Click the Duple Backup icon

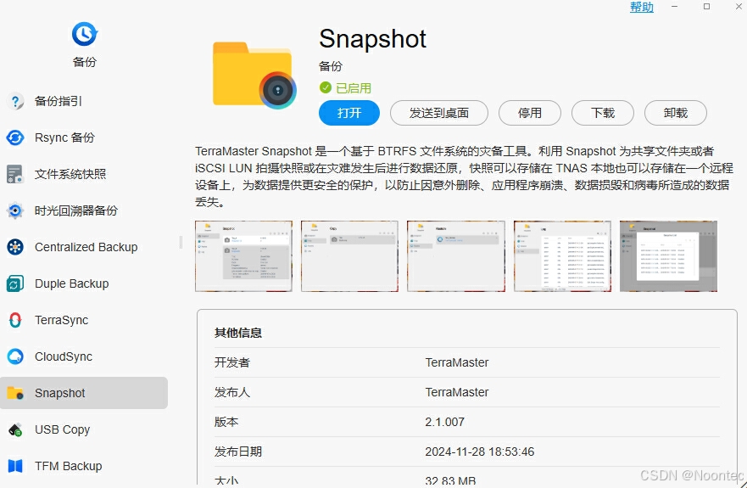[x=15, y=283]
